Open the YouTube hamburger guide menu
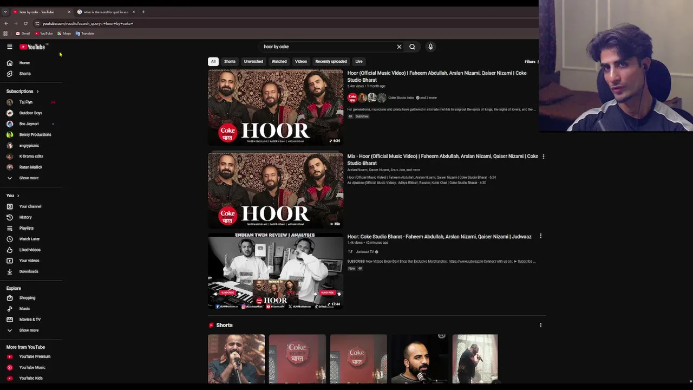The width and height of the screenshot is (693, 390). coord(9,47)
